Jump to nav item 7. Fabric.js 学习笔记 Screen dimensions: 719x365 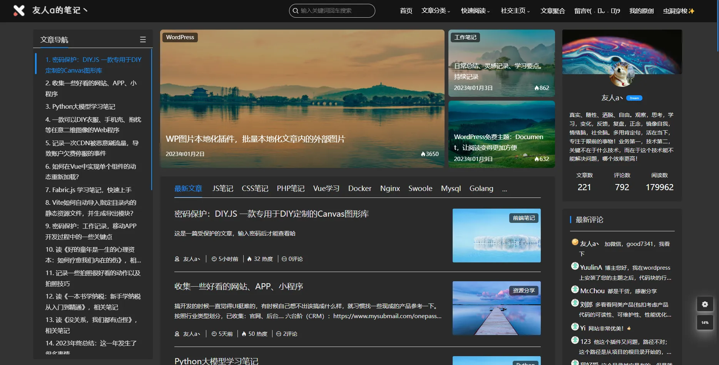coord(89,190)
